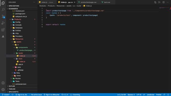Viewport: 171px width, 96px height.
Task: Click router in breadcrumb path
Action: pyautogui.click(x=79, y=6)
